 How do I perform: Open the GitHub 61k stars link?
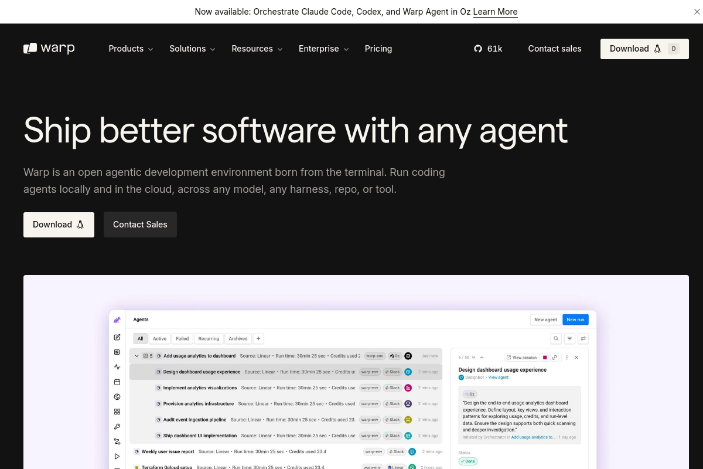pyautogui.click(x=488, y=49)
